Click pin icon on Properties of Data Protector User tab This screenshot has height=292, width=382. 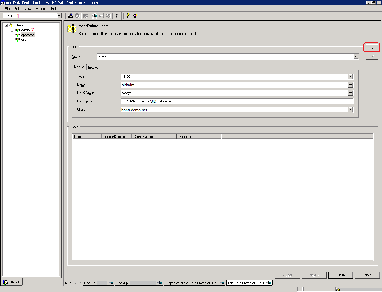222,283
